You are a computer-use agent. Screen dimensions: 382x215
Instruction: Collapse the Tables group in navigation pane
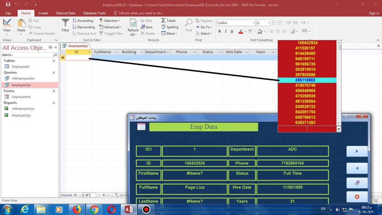point(54,61)
